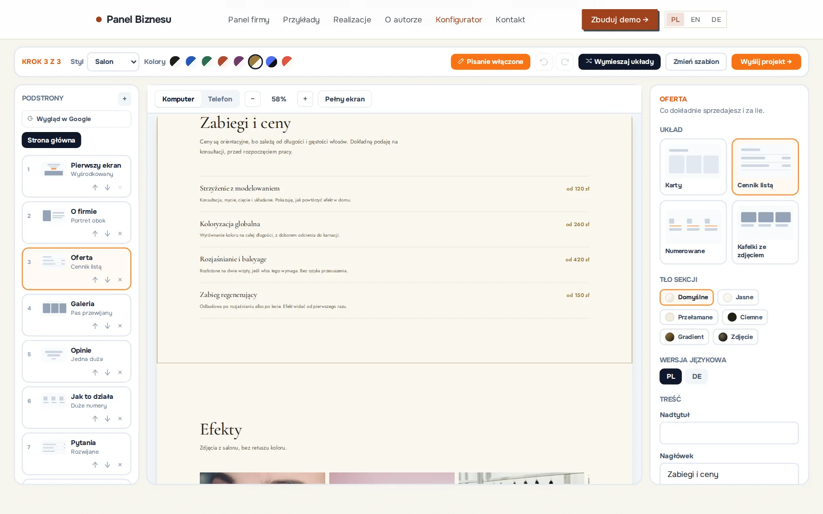Select Gradient section background
Screen dimensions: 823x514
pyautogui.click(x=684, y=337)
